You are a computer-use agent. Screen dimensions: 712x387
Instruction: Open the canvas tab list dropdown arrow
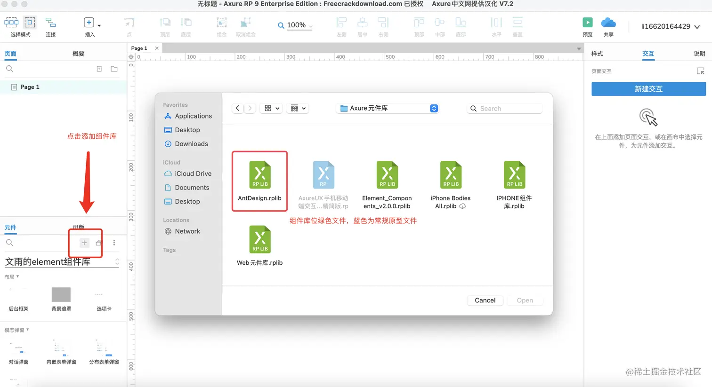click(x=579, y=49)
